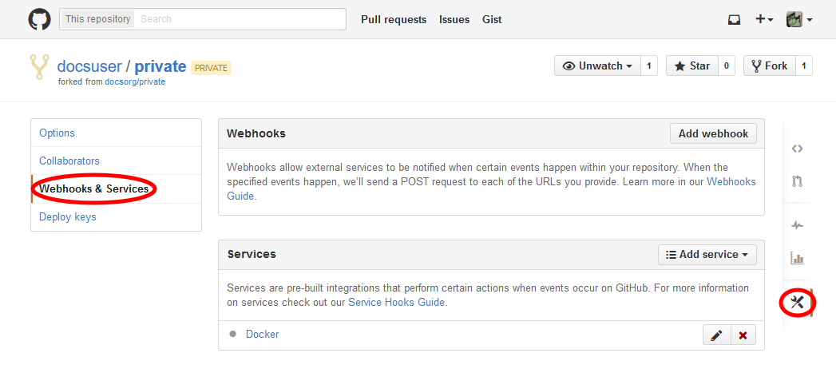836x373 pixels.
Task: Open the Pulse activity icon
Action: pos(796,225)
